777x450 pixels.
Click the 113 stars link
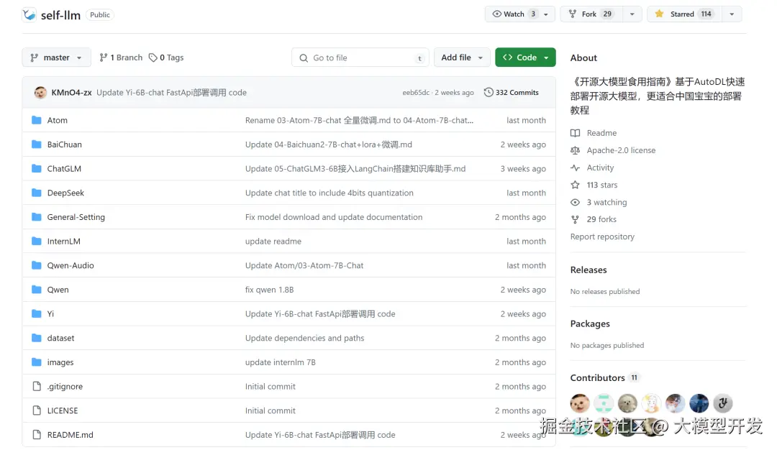(x=602, y=185)
